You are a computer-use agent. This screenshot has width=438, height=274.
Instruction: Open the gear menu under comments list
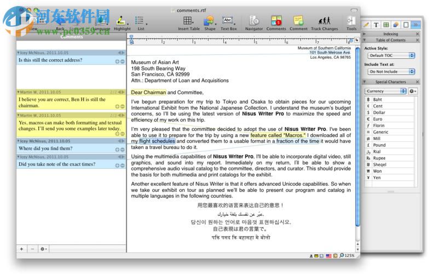click(x=43, y=249)
